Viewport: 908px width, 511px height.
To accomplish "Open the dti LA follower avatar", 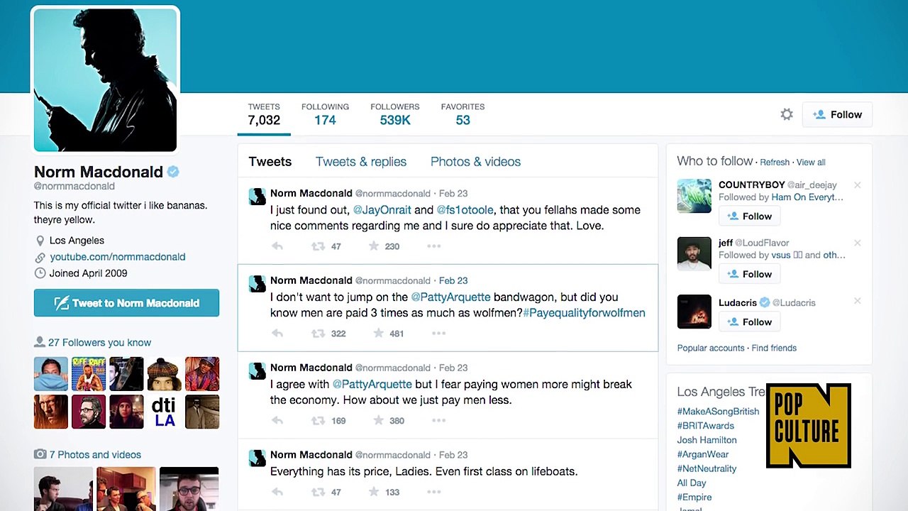I will [164, 412].
